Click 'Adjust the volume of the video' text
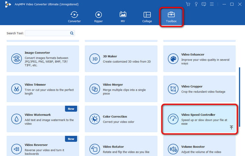The height and width of the screenshot is (156, 245). pyautogui.click(x=201, y=152)
